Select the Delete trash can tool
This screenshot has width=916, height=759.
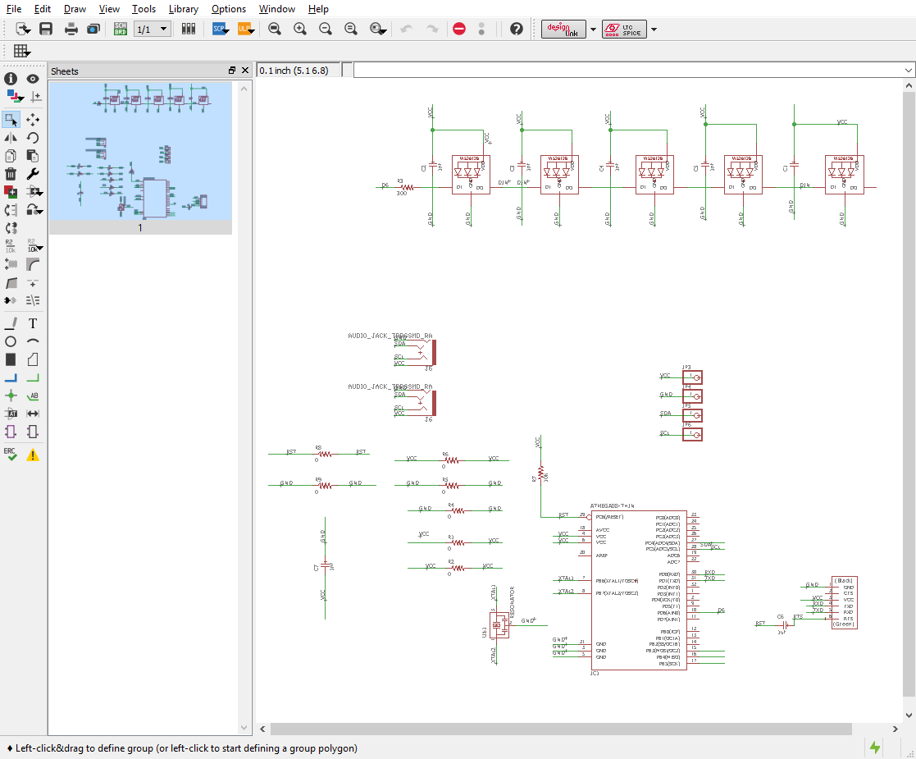[11, 174]
